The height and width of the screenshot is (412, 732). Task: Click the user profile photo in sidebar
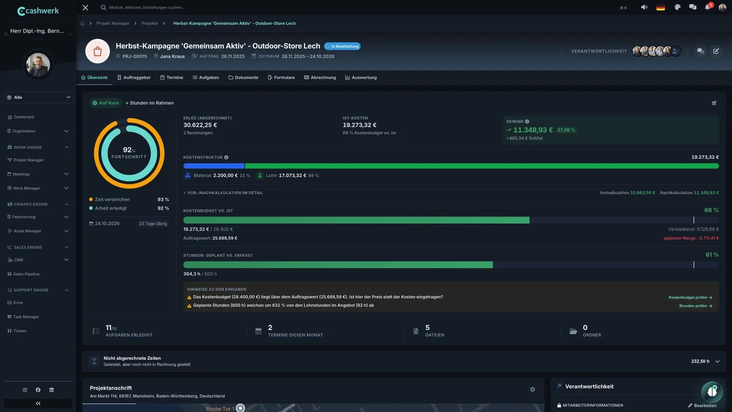tap(38, 65)
